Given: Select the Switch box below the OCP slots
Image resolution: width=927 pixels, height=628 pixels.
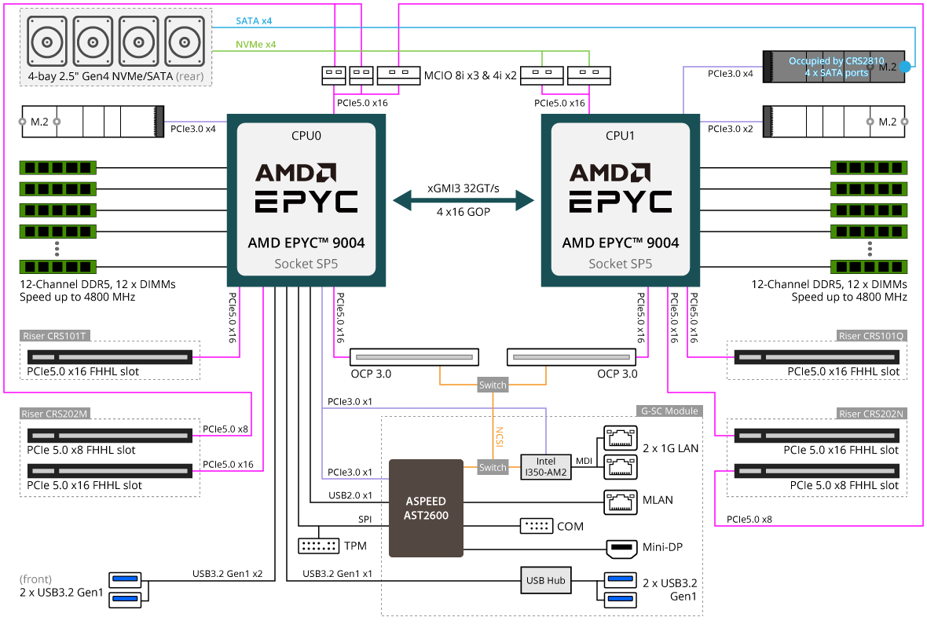Looking at the screenshot, I should (493, 385).
